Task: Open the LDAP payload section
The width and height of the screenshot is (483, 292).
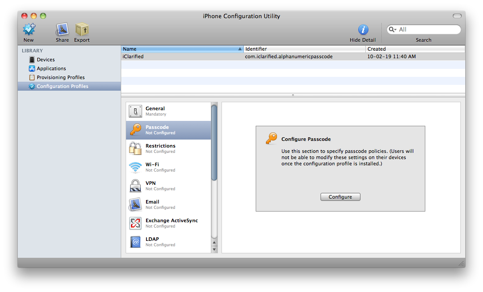Action: (x=169, y=242)
